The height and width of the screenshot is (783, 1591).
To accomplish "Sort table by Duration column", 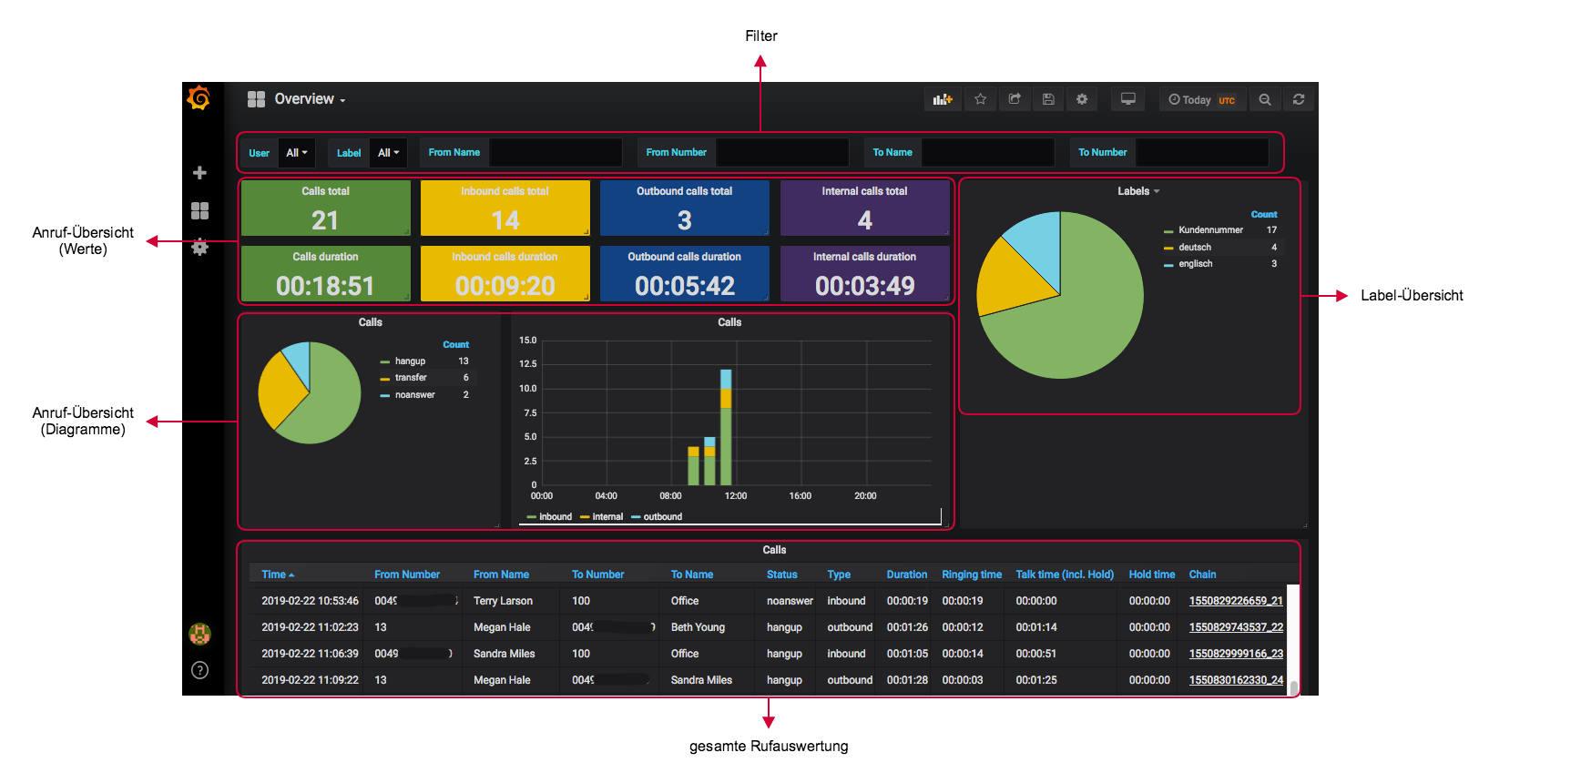I will pyautogui.click(x=907, y=575).
